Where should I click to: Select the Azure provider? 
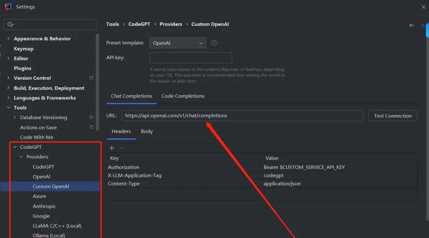coord(39,196)
